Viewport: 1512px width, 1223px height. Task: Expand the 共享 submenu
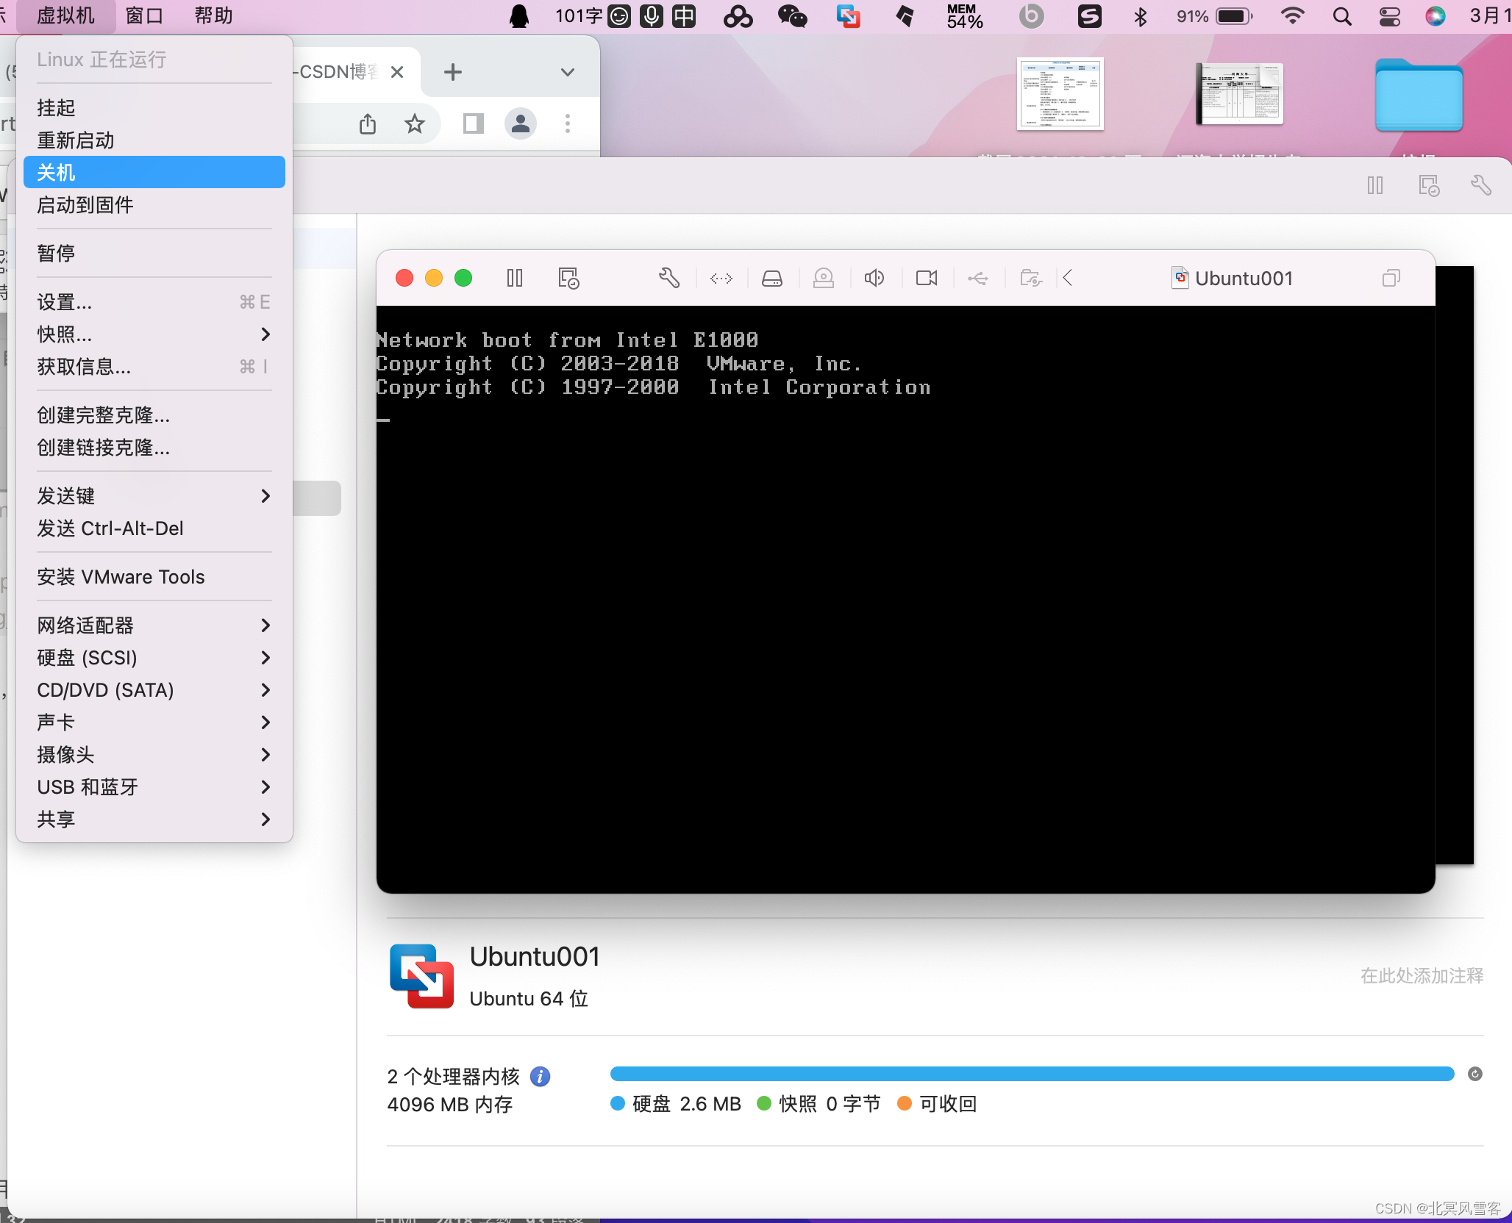[154, 819]
